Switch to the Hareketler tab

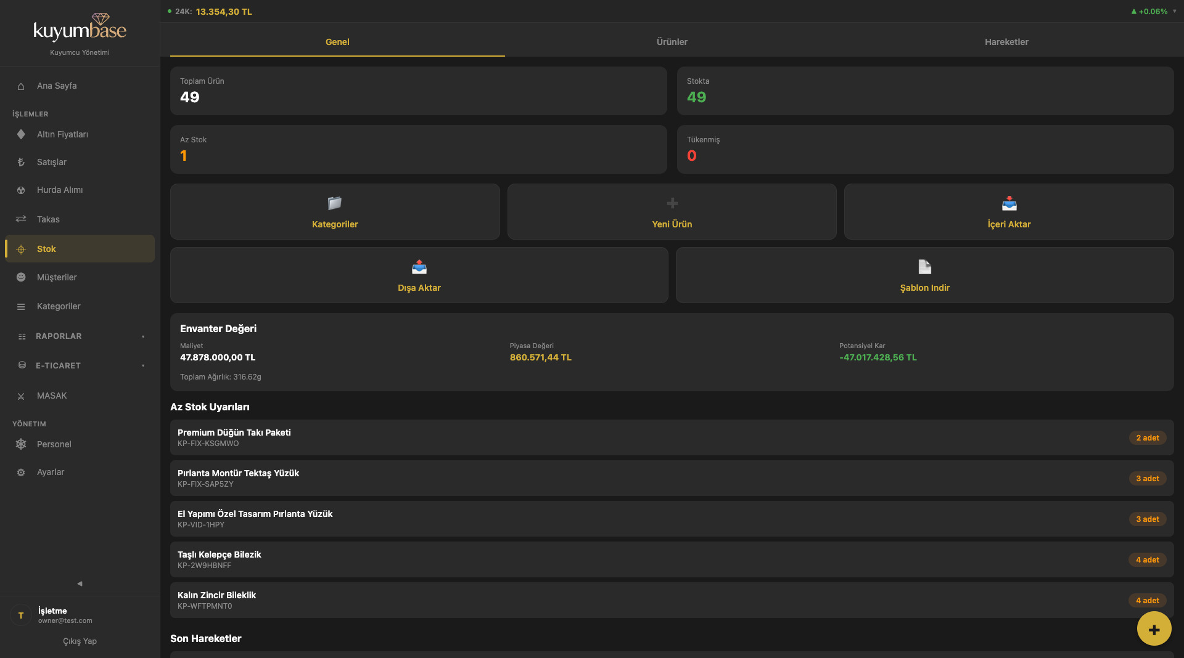(x=1006, y=42)
